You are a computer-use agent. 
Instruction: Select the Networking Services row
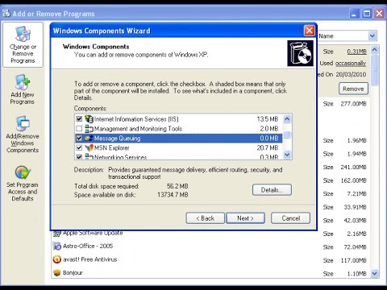(178, 156)
